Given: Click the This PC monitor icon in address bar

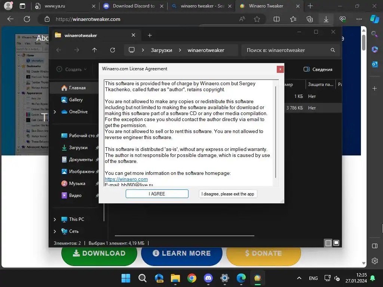Looking at the screenshot, I should [132, 50].
